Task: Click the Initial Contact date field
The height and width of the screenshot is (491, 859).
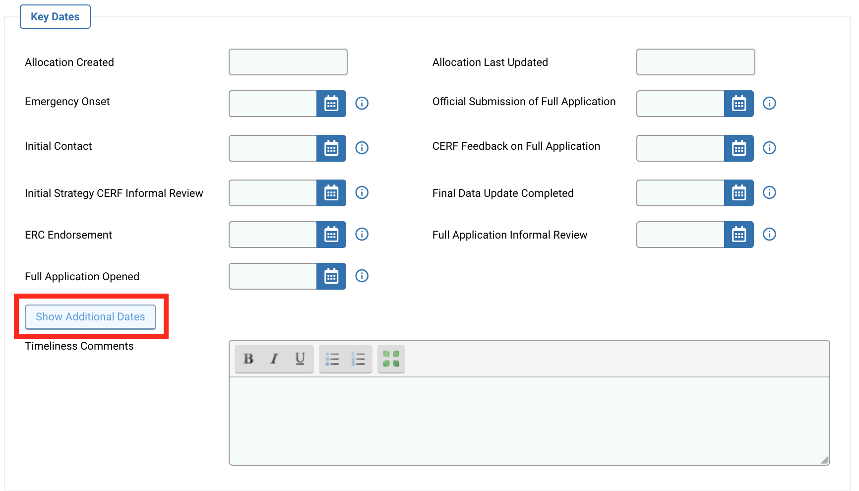Action: (273, 148)
